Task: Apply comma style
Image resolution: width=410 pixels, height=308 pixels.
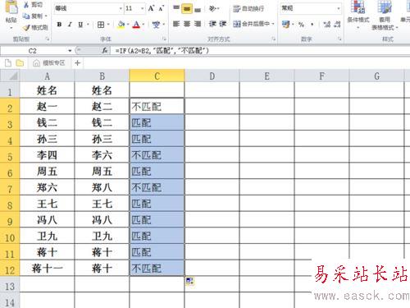Action: 312,25
